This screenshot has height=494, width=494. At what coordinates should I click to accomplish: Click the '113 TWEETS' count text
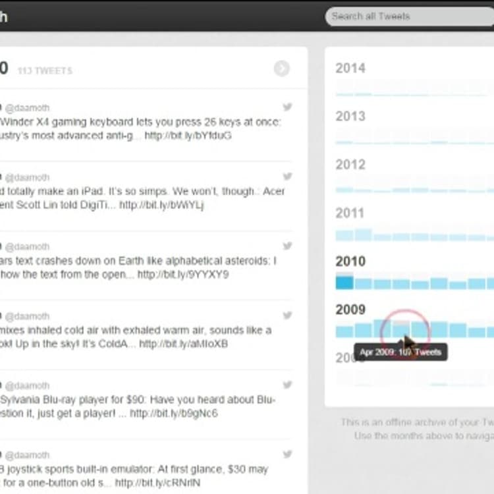click(x=45, y=70)
